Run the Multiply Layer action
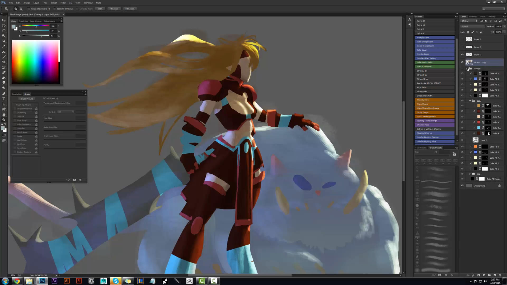This screenshot has height=285, width=507. (x=435, y=37)
